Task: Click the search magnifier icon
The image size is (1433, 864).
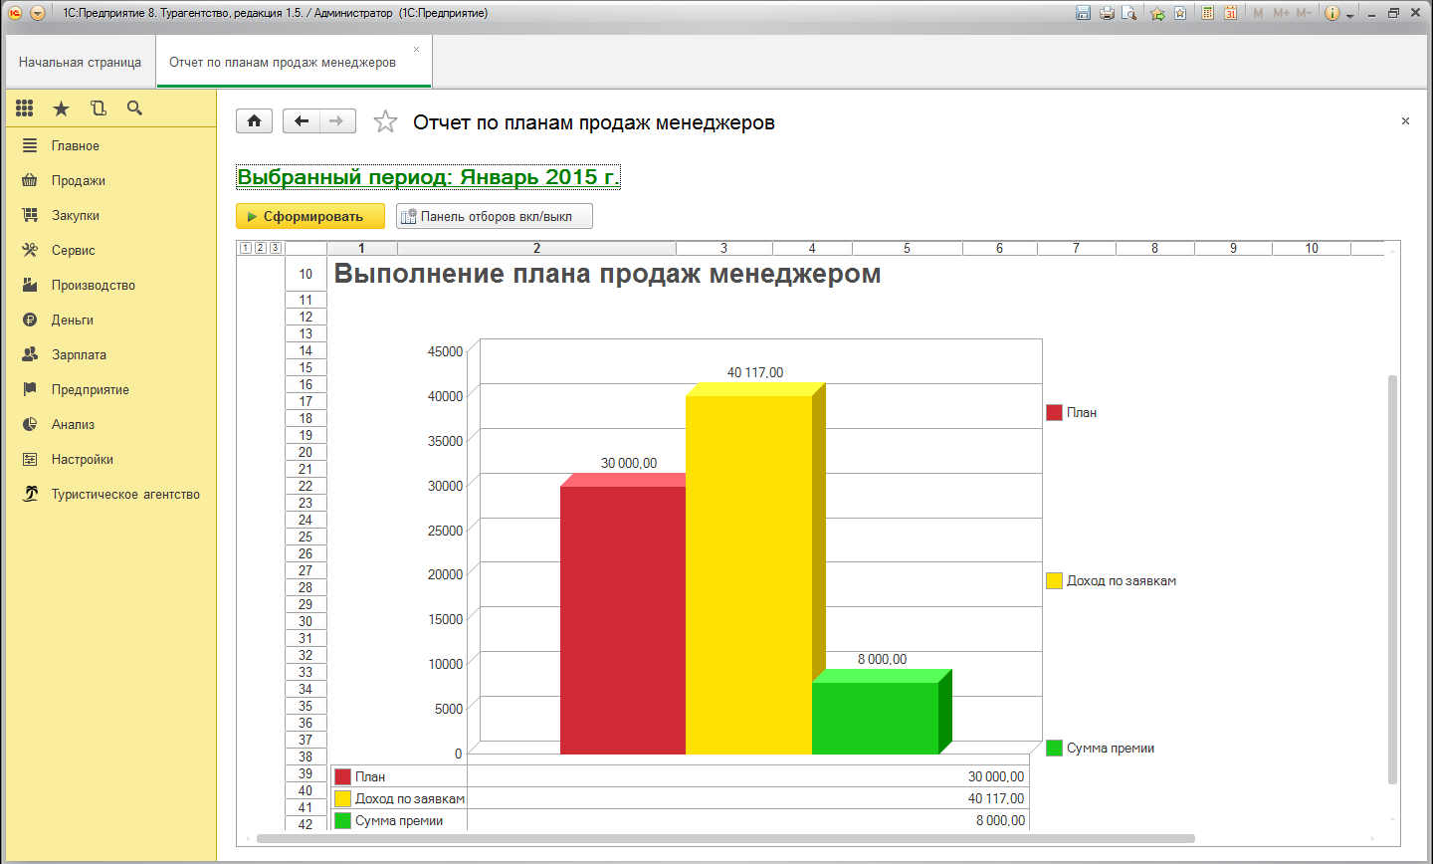Action: 135,108
